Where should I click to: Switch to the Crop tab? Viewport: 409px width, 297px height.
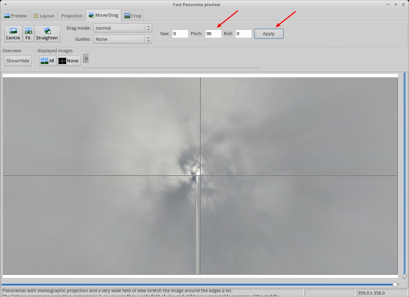[133, 16]
